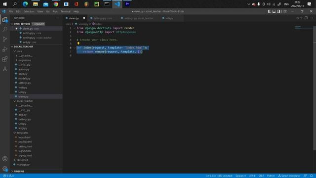Click CRLF line ending in status bar

261,176
